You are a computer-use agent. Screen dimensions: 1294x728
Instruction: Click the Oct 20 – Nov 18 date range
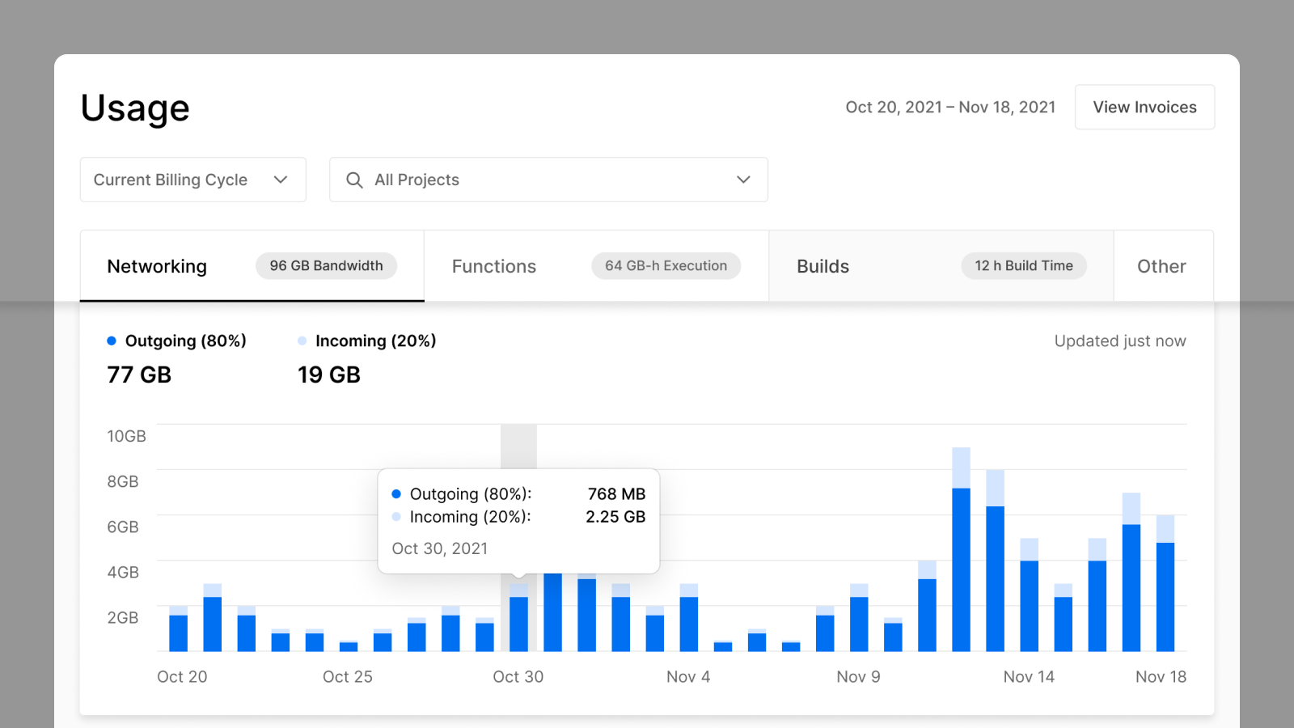951,107
